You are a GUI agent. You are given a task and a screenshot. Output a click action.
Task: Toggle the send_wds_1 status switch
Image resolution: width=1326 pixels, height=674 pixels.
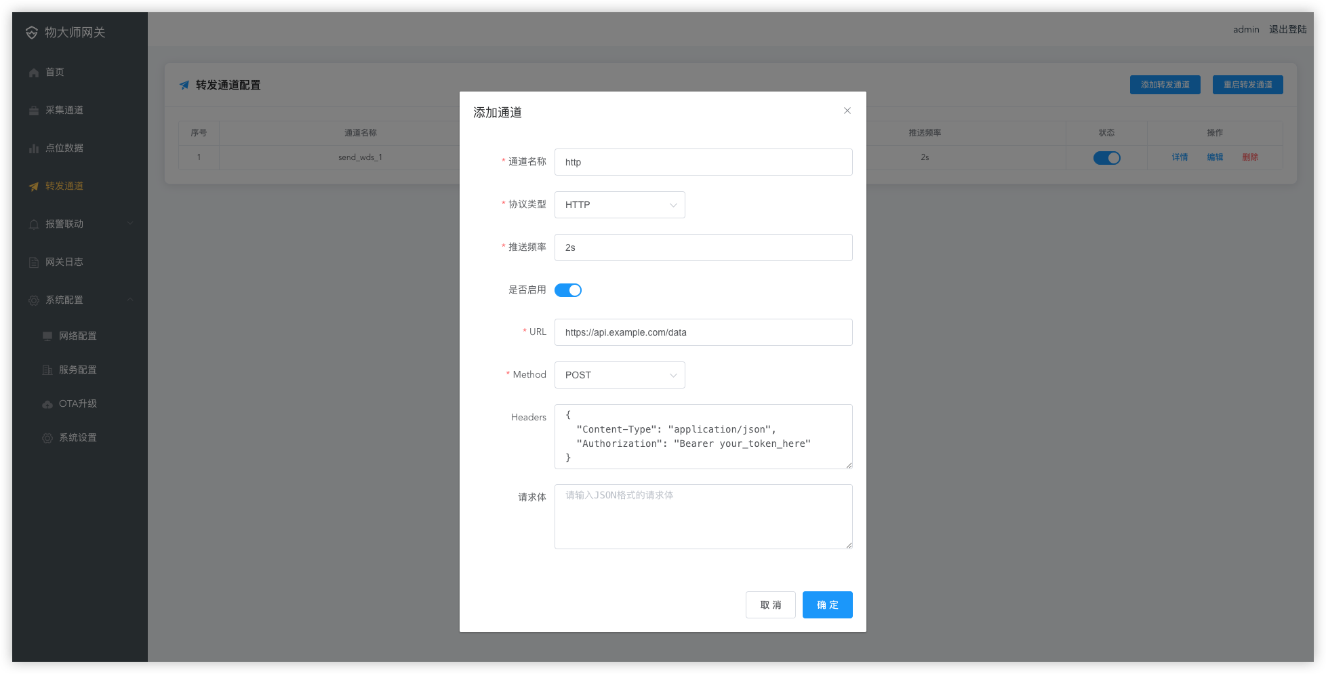tap(1106, 157)
